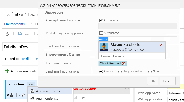Click the Web App Name value field
The width and height of the screenshot is (184, 102).
pyautogui.click(x=176, y=93)
